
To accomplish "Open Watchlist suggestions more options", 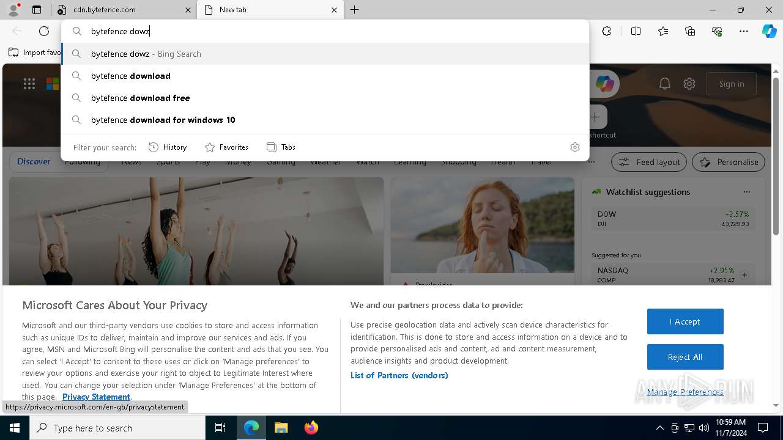I will (747, 192).
